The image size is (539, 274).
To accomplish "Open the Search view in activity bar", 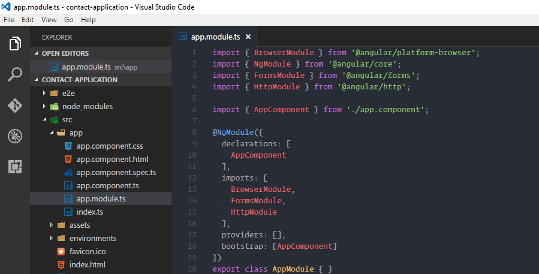I will pos(15,74).
